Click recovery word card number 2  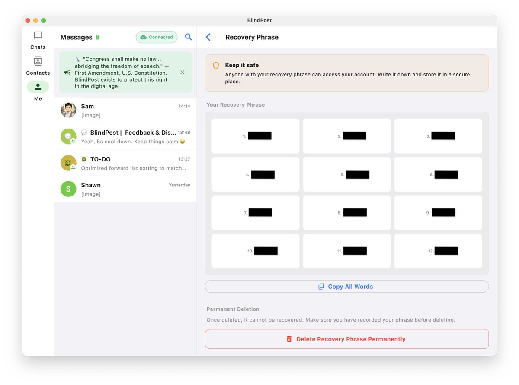347,136
